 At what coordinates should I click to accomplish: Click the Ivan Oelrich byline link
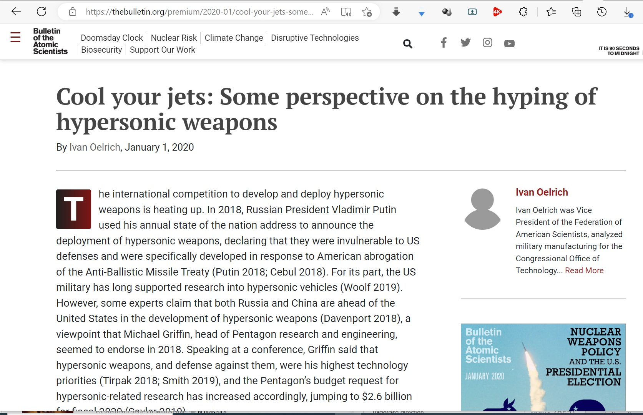95,147
